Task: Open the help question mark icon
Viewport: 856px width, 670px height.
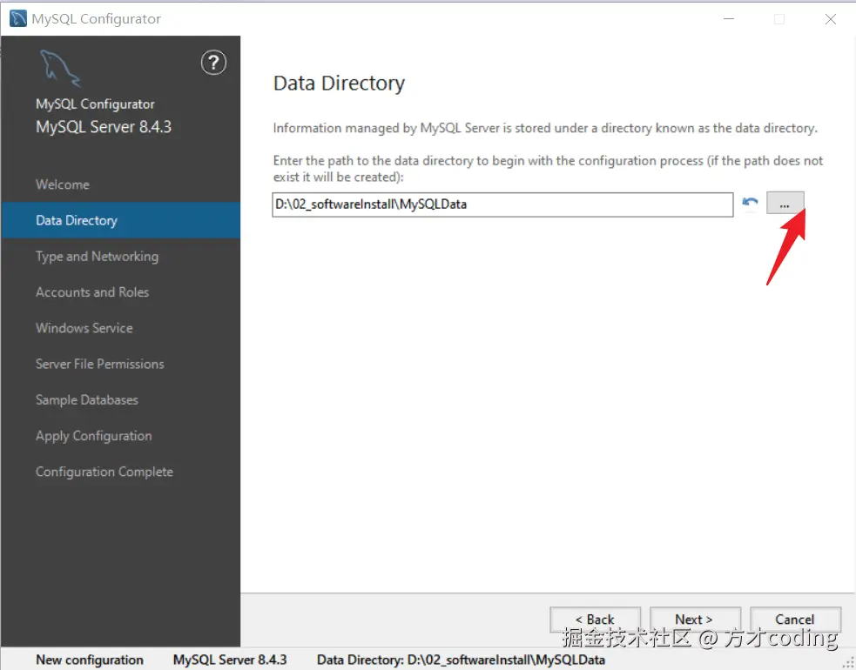Action: [x=213, y=63]
